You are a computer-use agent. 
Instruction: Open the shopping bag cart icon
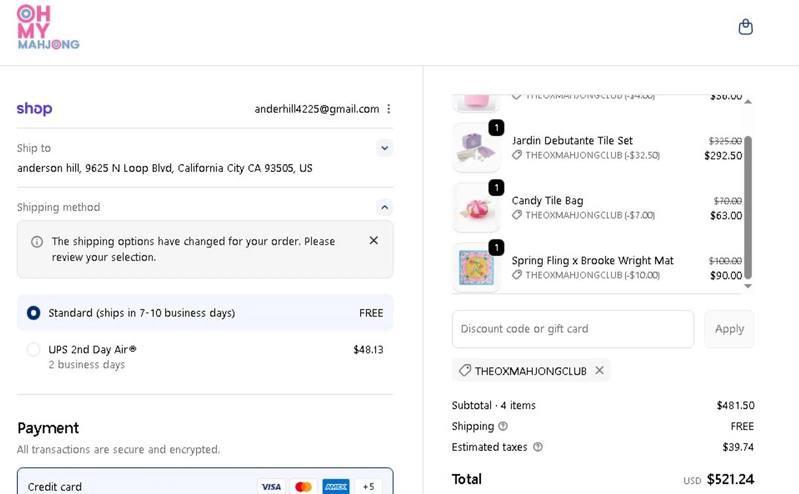[x=745, y=27]
